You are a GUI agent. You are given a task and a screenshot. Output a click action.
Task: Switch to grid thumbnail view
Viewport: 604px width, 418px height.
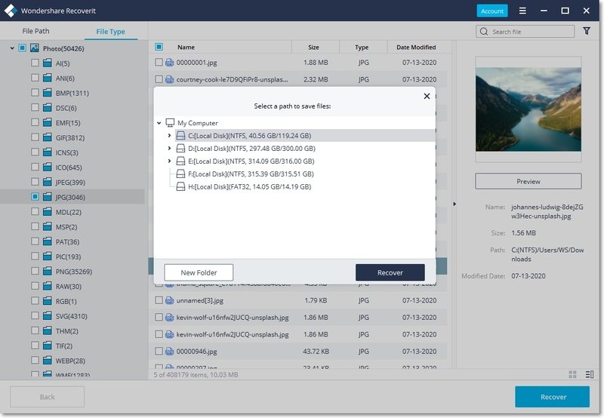(x=572, y=374)
